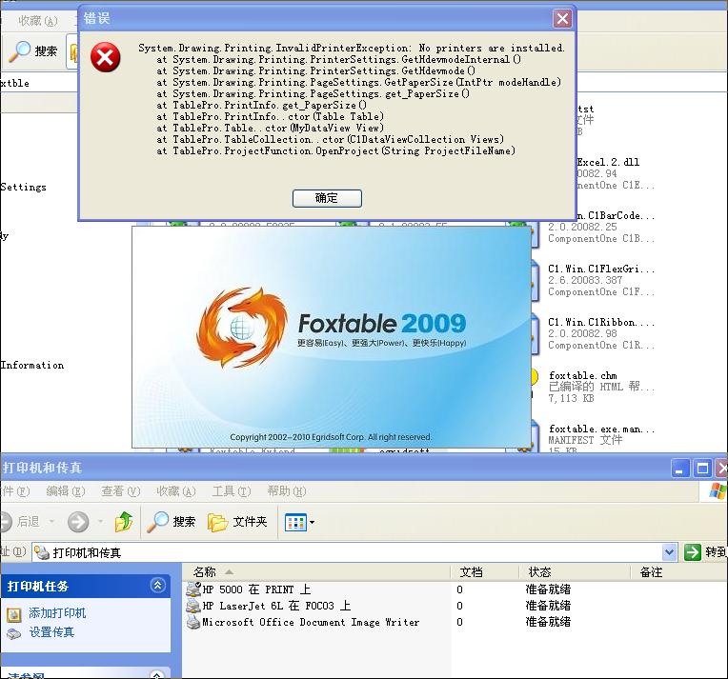This screenshot has width=728, height=679.
Task: Select C1.Win.C1FlexGri... file in the background Explorer window
Action: pos(601,269)
